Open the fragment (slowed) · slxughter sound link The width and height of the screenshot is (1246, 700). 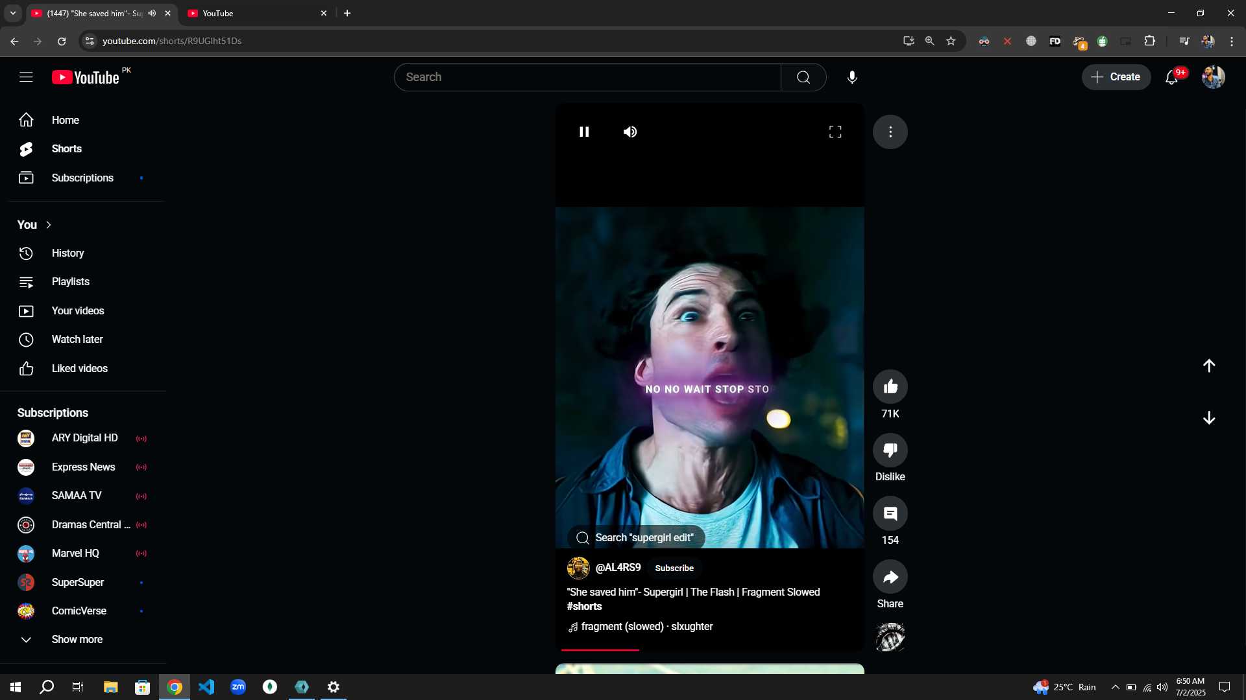coord(640,627)
